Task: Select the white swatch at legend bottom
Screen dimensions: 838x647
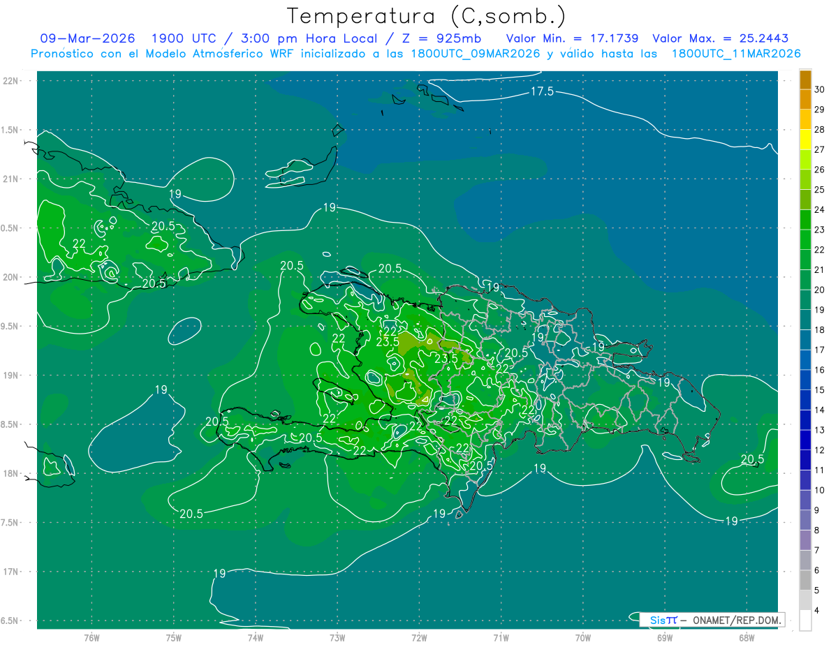Action: (805, 620)
